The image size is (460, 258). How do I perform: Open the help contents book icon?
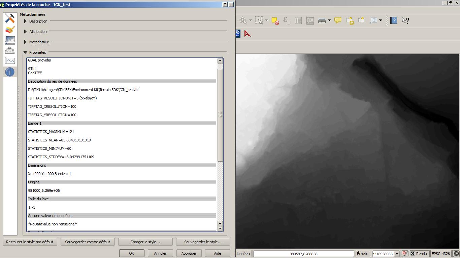coord(394,20)
